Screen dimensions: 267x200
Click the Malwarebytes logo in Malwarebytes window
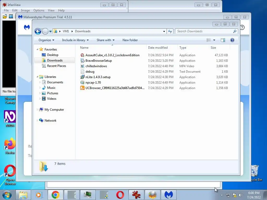pyautogui.click(x=27, y=27)
